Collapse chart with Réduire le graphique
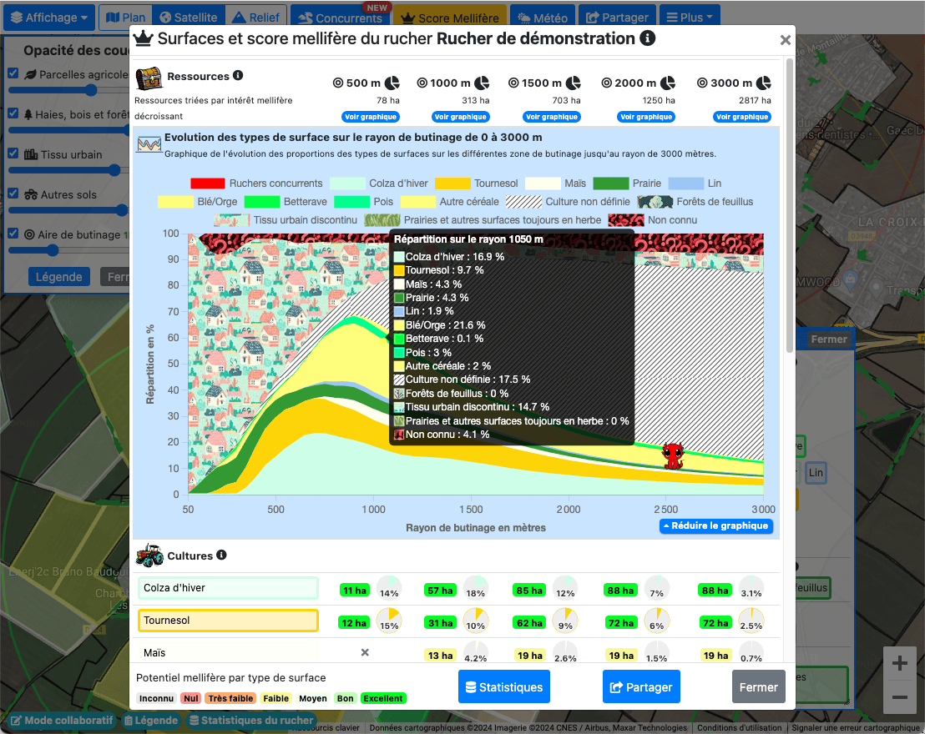The image size is (925, 734). coord(715,525)
